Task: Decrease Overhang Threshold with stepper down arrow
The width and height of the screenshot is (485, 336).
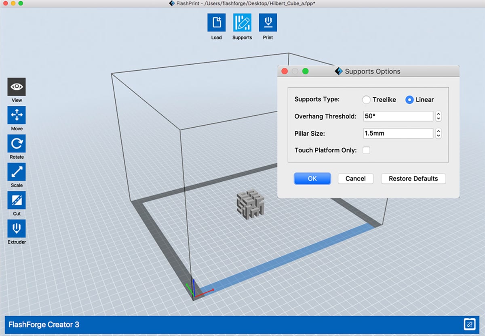Action: pyautogui.click(x=439, y=119)
